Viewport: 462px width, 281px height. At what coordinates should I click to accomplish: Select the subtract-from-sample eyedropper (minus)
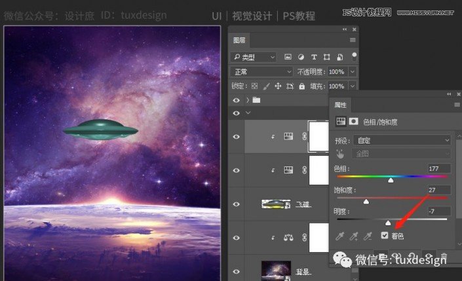368,236
